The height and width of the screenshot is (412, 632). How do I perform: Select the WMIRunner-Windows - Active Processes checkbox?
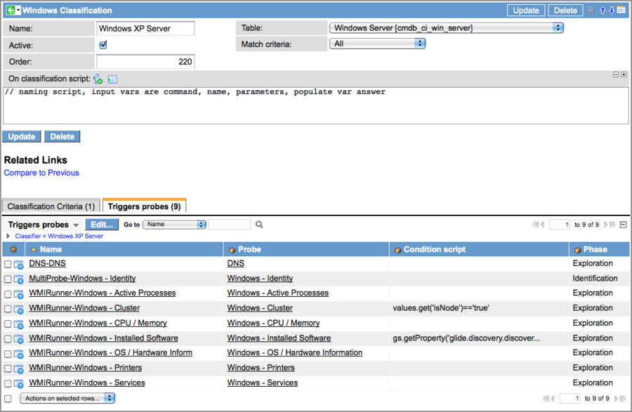click(8, 294)
